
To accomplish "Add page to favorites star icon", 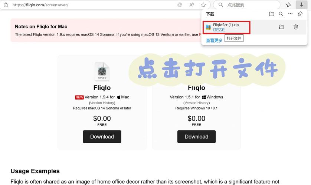I will pyautogui.click(x=203, y=5).
